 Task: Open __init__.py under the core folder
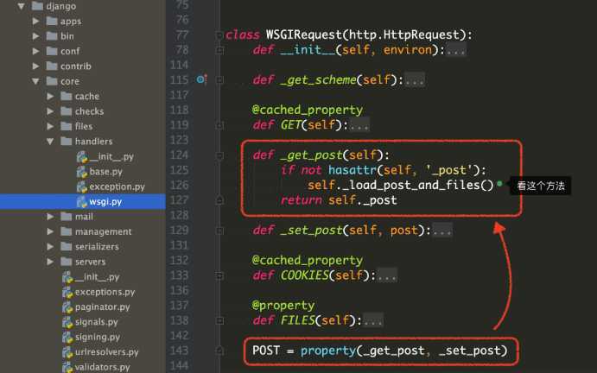(x=97, y=276)
